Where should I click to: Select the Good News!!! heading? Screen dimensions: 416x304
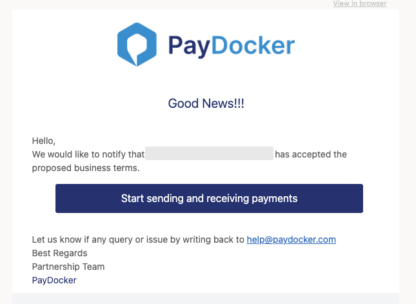coord(206,103)
